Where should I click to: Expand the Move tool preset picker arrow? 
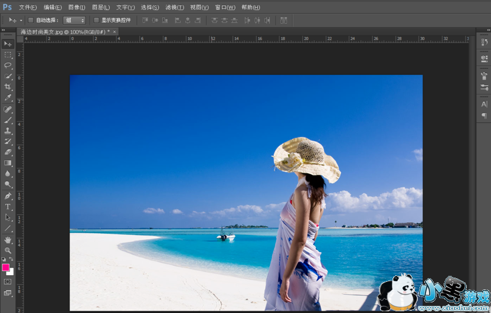[x=21, y=20]
